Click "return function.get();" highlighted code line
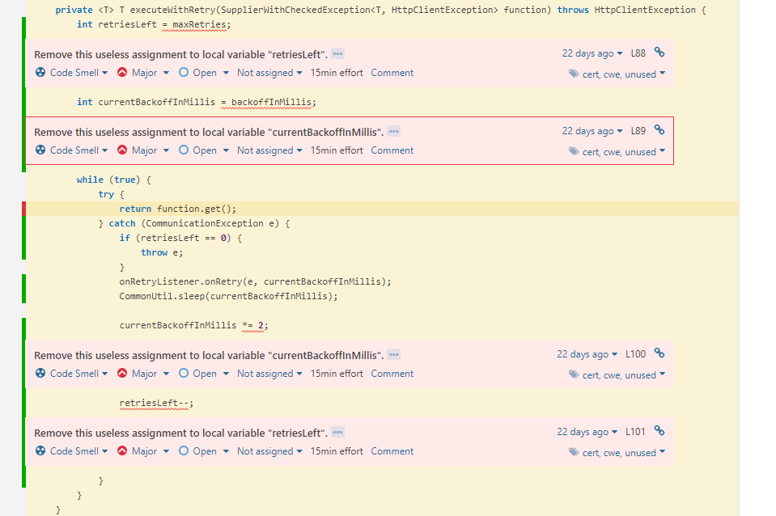The height and width of the screenshot is (516, 776). (x=178, y=209)
